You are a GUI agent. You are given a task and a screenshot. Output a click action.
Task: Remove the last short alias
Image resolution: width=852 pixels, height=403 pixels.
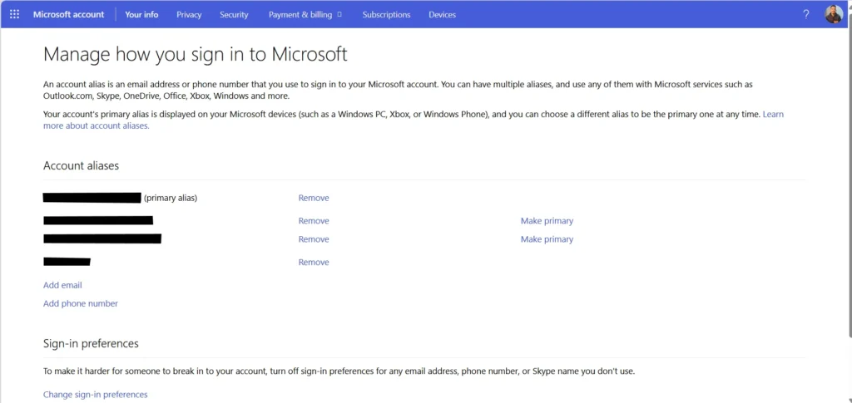pos(314,262)
